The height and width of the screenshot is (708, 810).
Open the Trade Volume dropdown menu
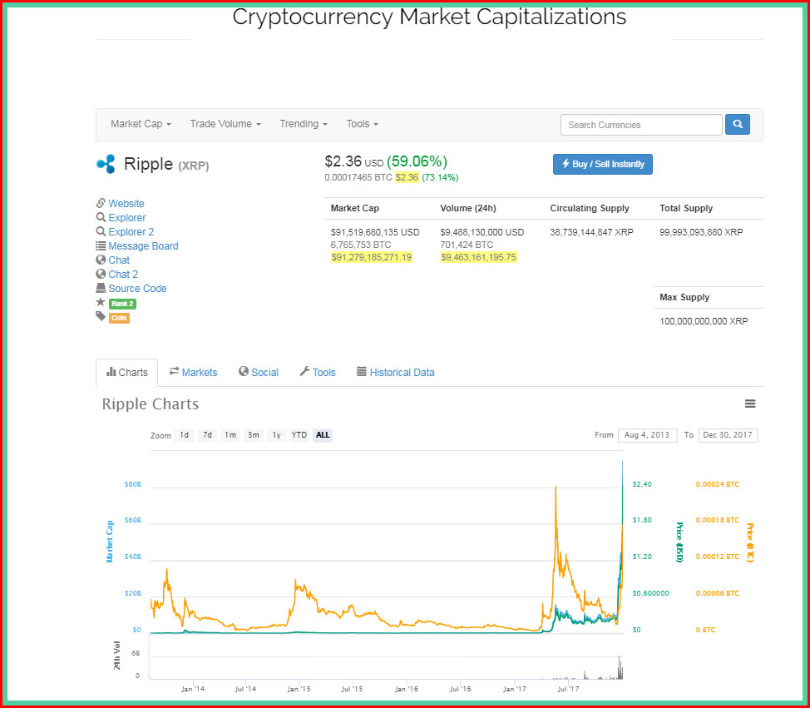point(225,124)
